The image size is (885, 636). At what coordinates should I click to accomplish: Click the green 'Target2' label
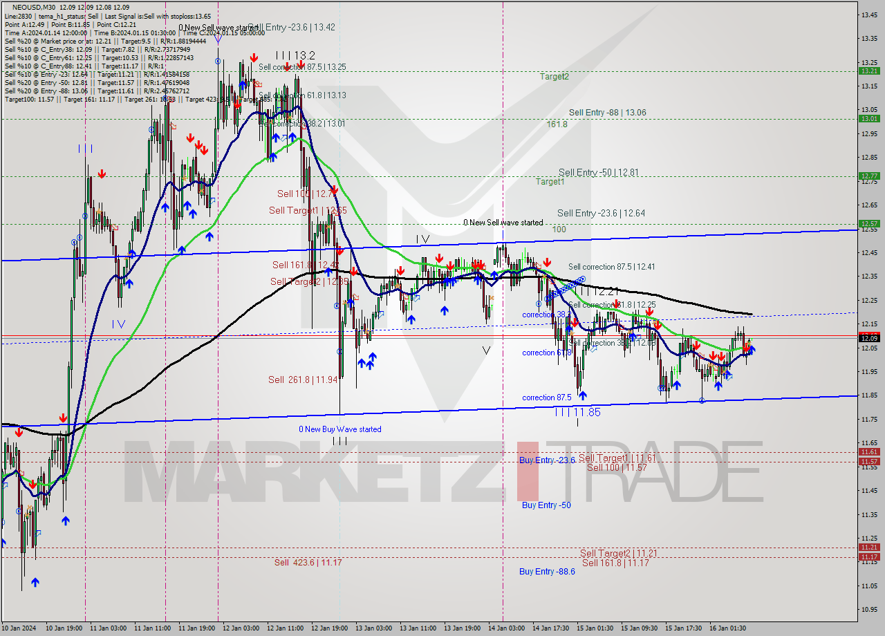click(x=554, y=77)
